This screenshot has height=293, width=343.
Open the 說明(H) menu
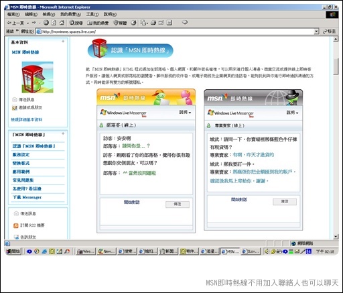point(110,14)
